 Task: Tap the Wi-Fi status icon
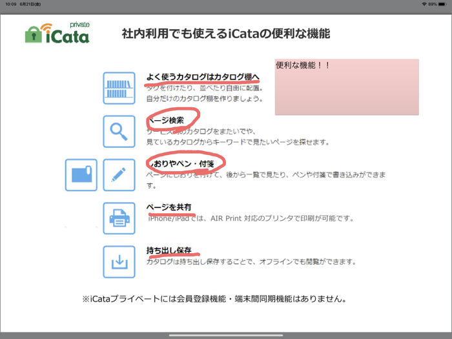[x=424, y=4]
